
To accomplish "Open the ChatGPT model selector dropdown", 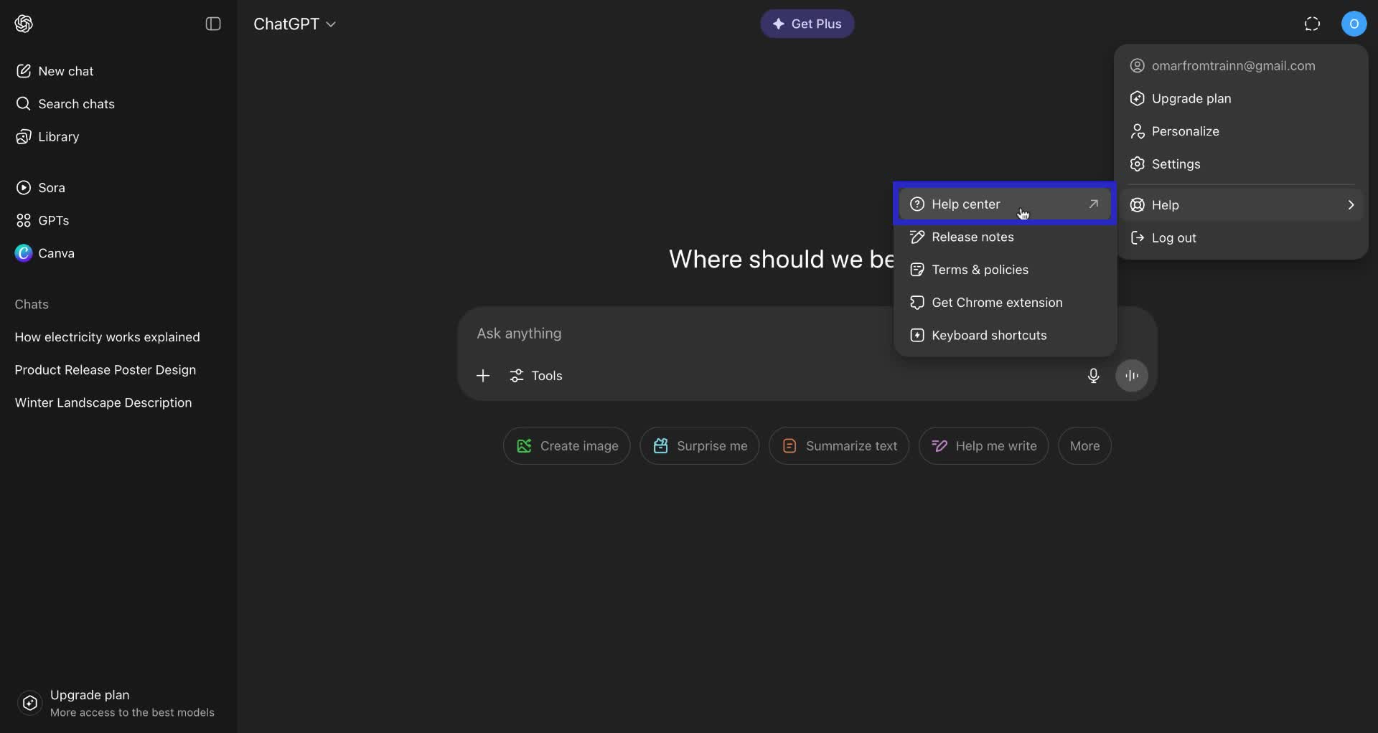I will coord(294,24).
